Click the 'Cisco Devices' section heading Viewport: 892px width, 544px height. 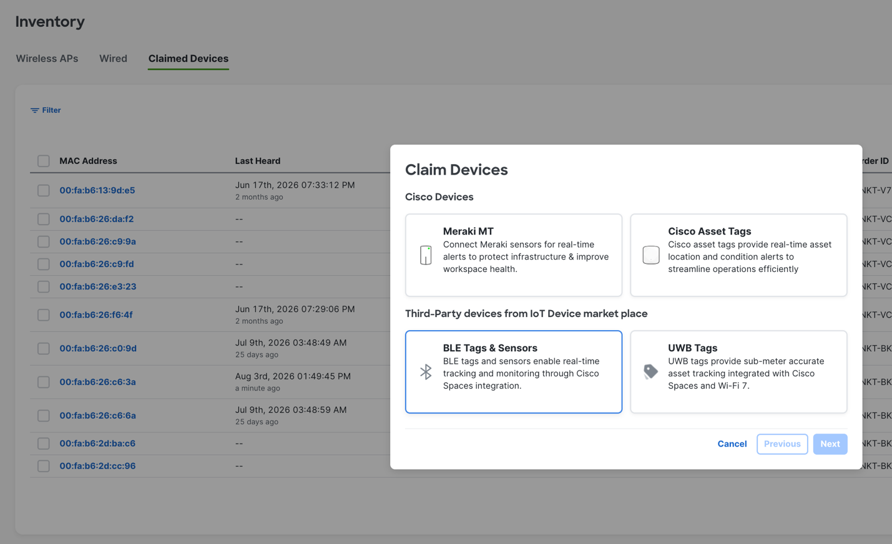[439, 197]
